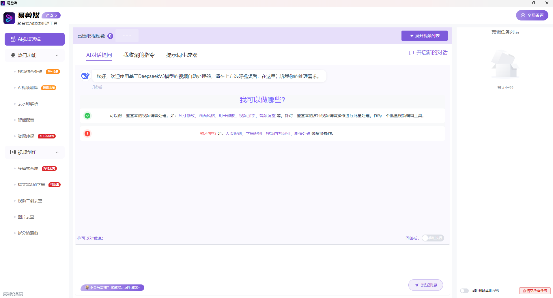Click the 易剪媒 app logo icon
The width and height of the screenshot is (553, 298).
point(9,18)
